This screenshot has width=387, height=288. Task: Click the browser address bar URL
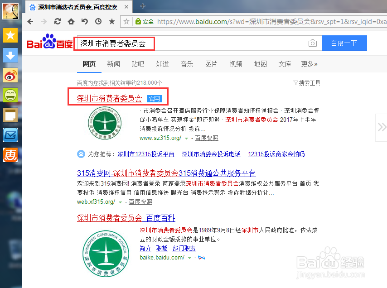(x=271, y=22)
